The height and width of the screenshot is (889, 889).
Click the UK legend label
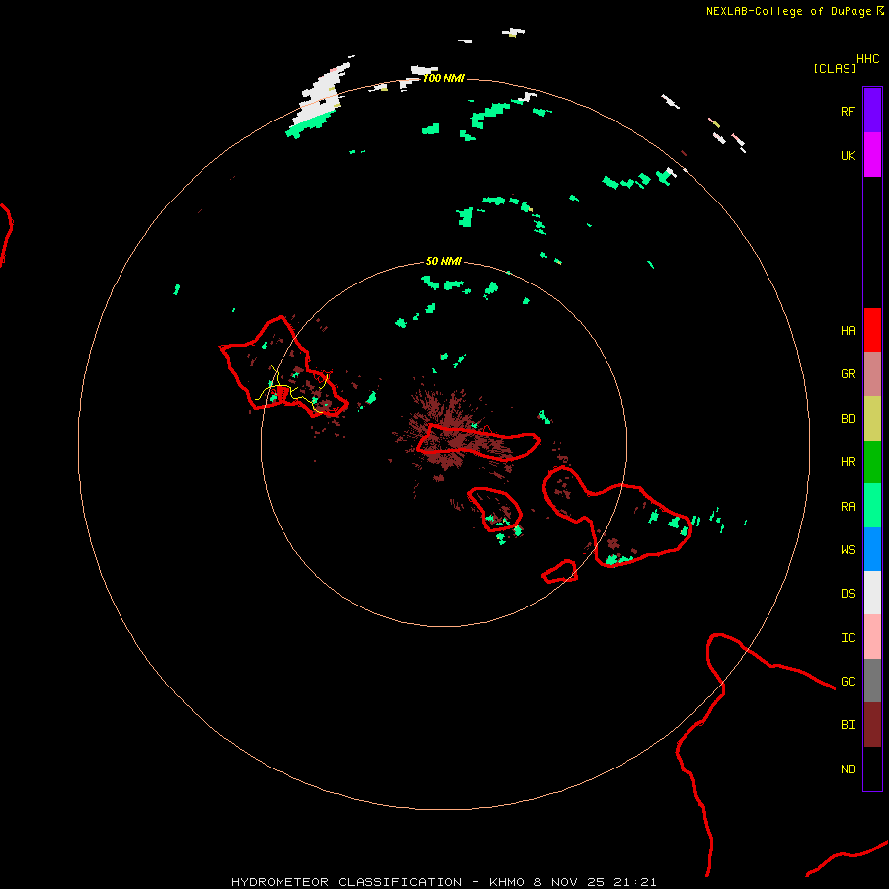(x=848, y=155)
